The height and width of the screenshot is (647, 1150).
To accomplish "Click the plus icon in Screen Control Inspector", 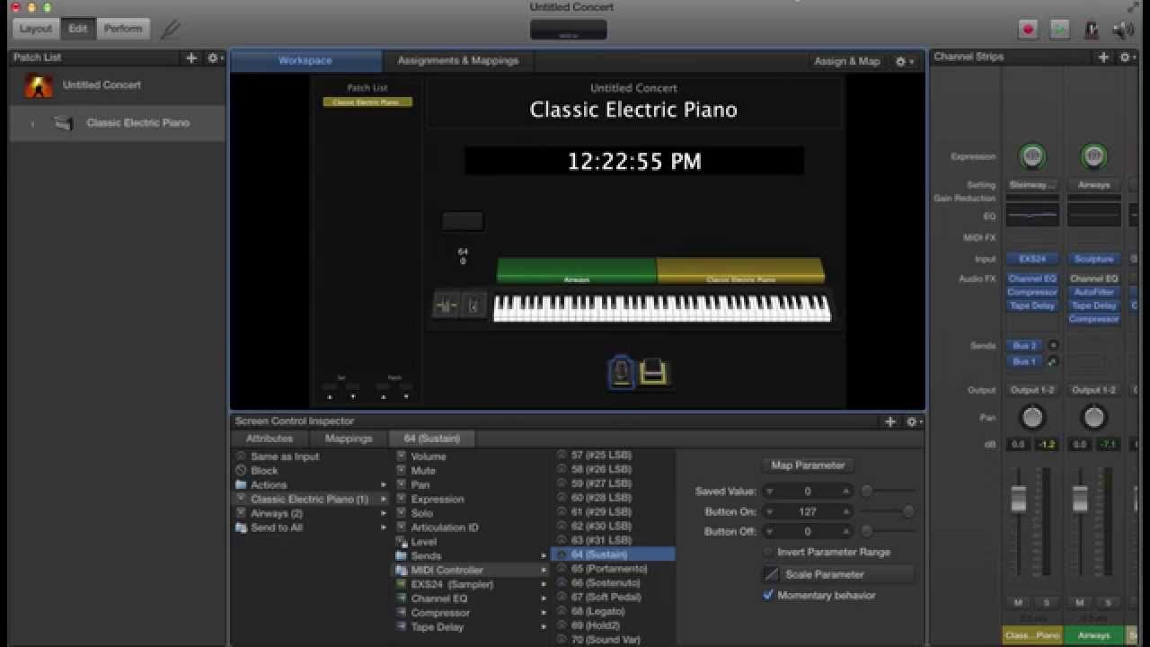I will (890, 421).
